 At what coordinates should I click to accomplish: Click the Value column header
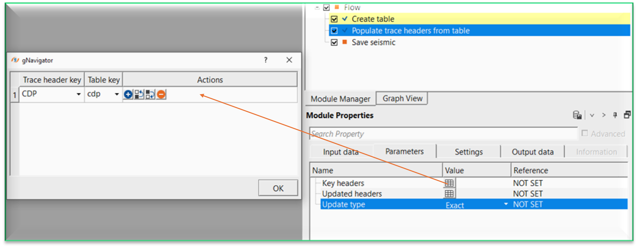point(477,170)
